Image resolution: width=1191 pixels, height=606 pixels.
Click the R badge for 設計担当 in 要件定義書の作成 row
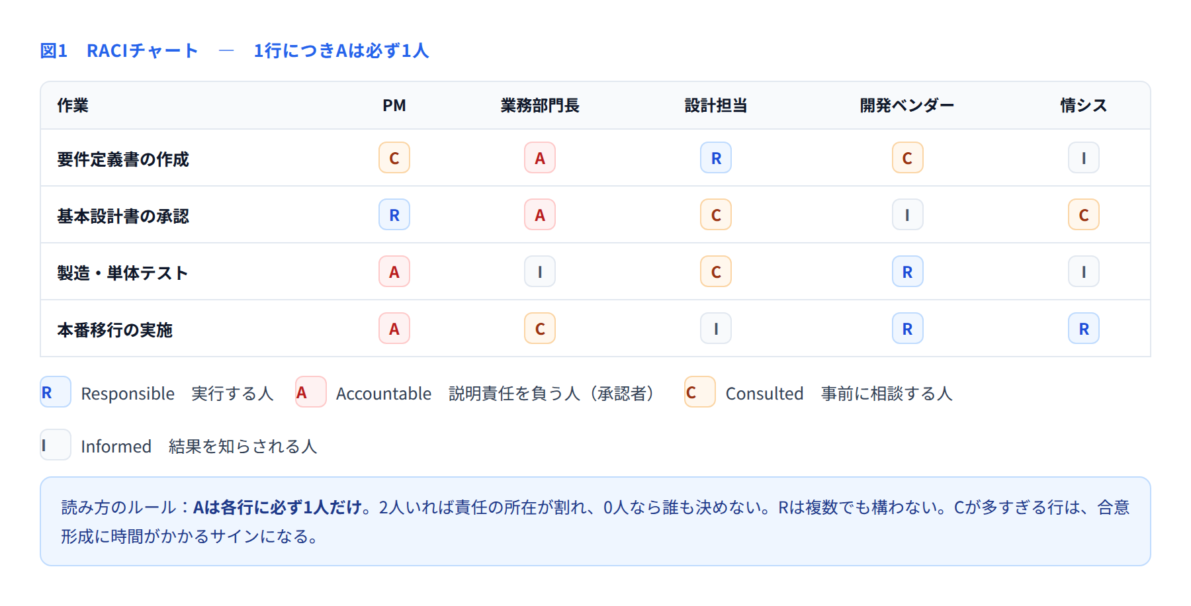pyautogui.click(x=716, y=158)
